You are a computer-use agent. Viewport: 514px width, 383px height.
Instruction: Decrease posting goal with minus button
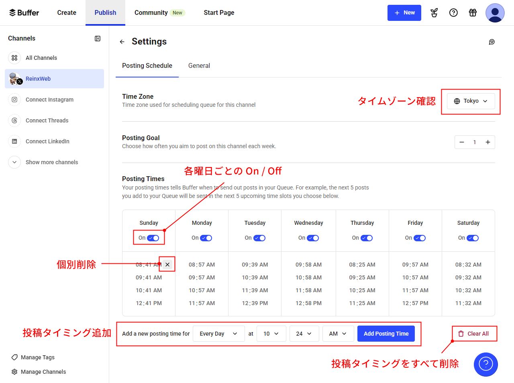click(x=462, y=142)
